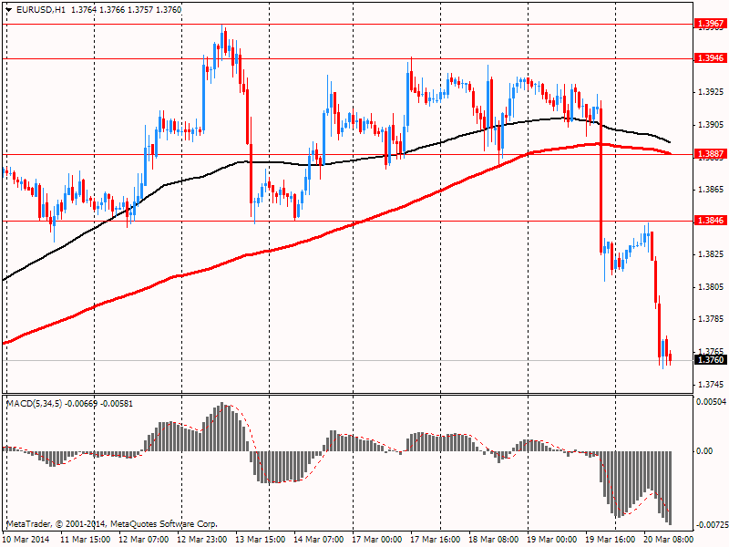Click the 13 Mar 15:00 time label

point(261,540)
